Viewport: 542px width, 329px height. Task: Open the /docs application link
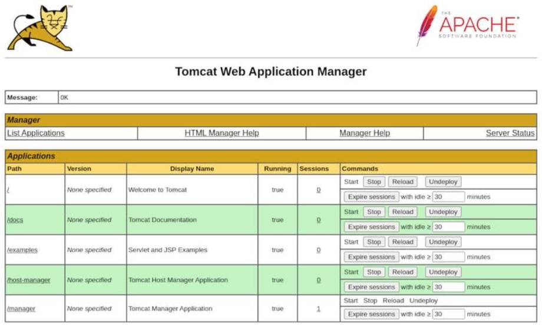pos(15,220)
